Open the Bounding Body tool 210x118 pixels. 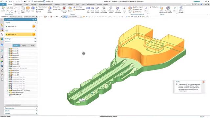[64, 10]
